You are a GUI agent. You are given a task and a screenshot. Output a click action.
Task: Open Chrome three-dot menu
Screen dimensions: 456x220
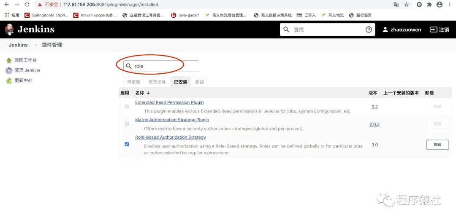[x=450, y=5]
